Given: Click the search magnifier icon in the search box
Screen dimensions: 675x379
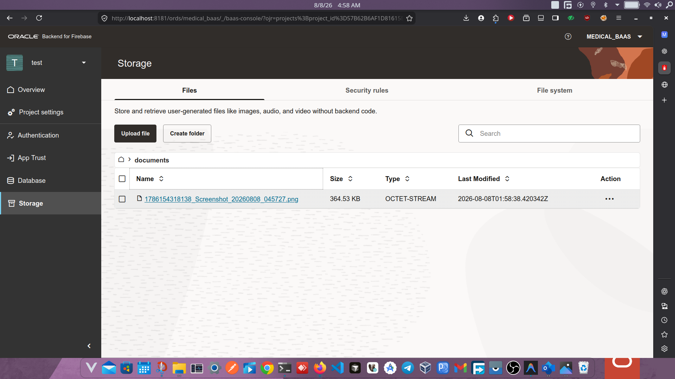Looking at the screenshot, I should [x=469, y=133].
